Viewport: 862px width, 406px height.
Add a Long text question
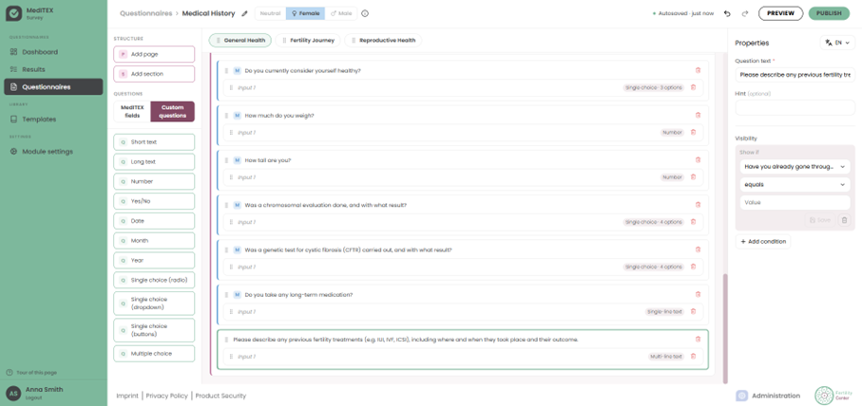[x=154, y=162]
